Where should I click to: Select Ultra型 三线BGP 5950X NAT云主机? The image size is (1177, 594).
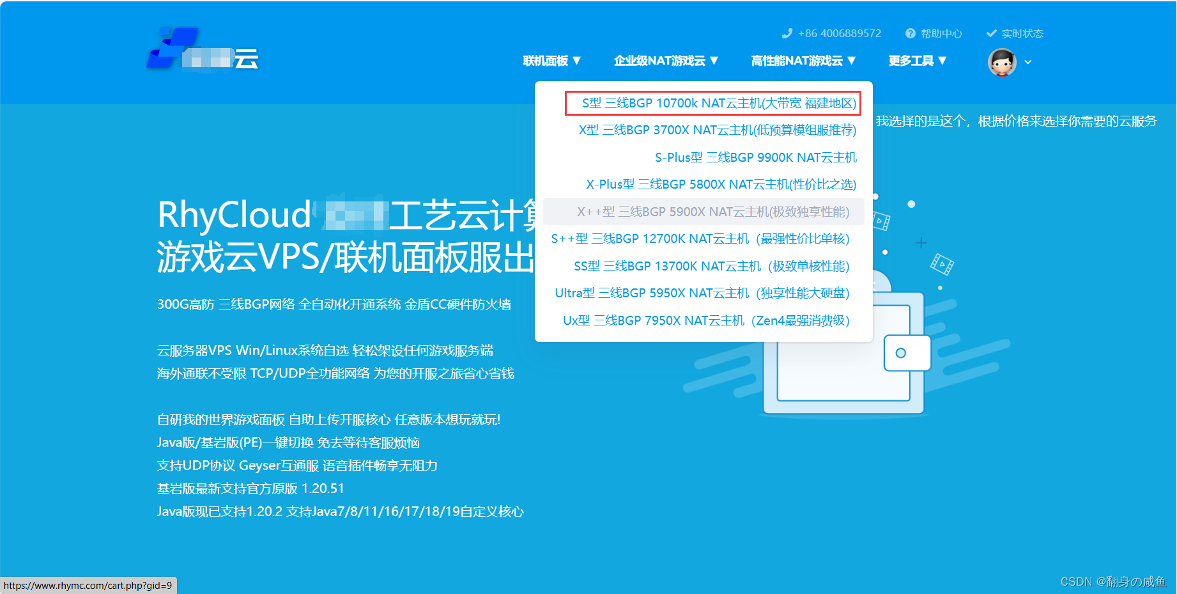[x=702, y=293]
